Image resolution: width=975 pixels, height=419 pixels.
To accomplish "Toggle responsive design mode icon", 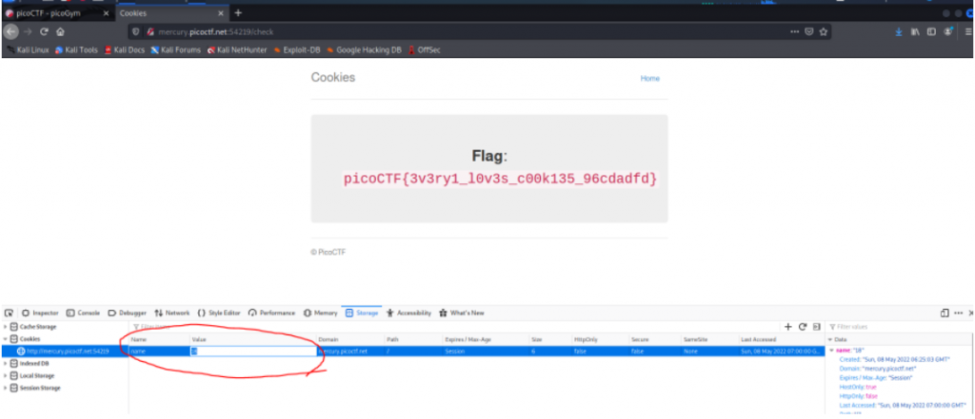I will [945, 313].
